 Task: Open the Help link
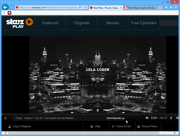[95, 126]
